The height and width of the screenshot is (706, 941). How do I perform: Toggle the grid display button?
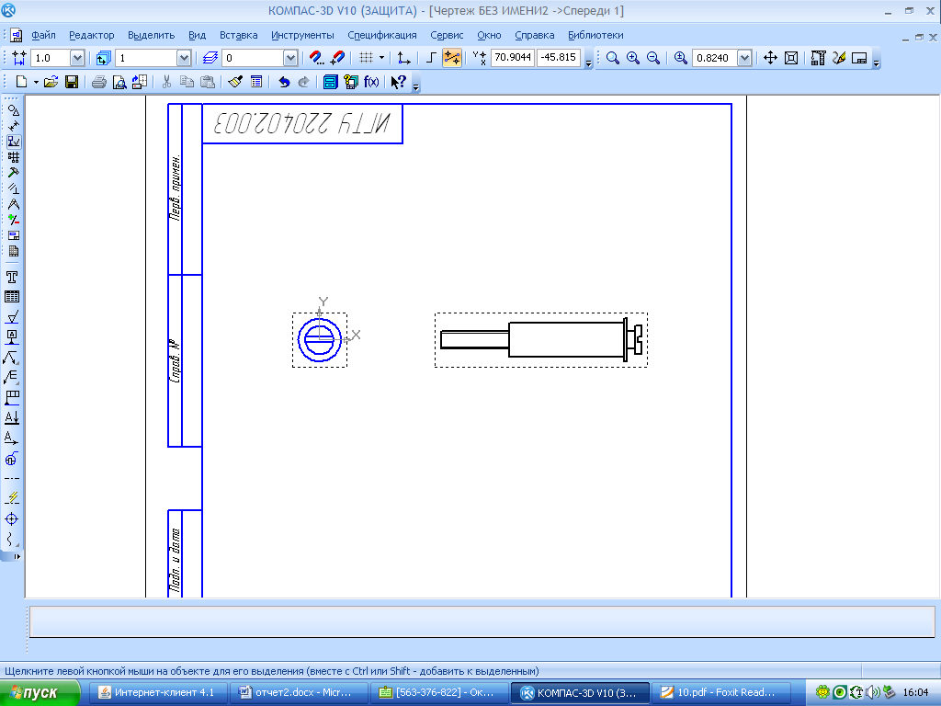tap(366, 58)
